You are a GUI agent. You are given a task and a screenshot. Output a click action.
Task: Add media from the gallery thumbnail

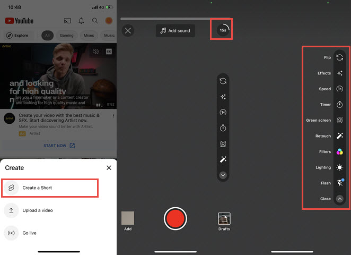(128, 218)
